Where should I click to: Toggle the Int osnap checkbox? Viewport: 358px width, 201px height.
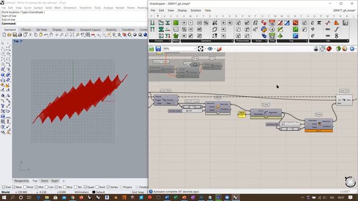point(56,187)
